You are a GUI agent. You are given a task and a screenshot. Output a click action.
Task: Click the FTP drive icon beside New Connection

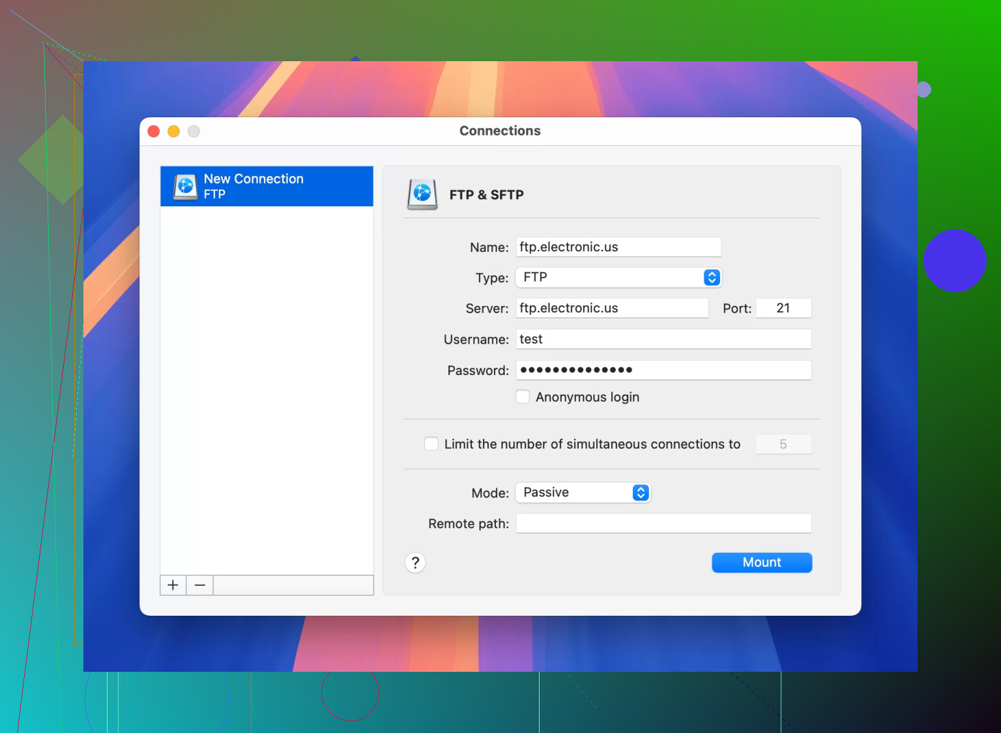coord(186,186)
